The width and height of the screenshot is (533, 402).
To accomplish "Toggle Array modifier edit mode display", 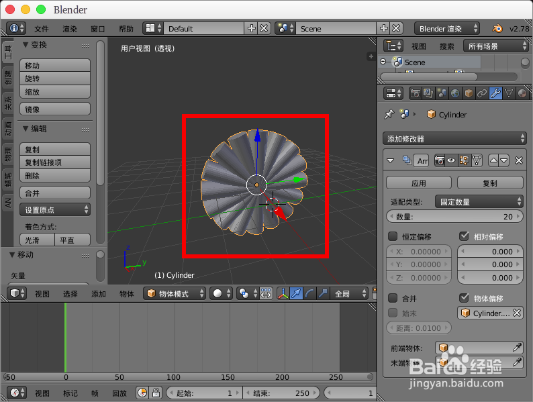I will 464,160.
